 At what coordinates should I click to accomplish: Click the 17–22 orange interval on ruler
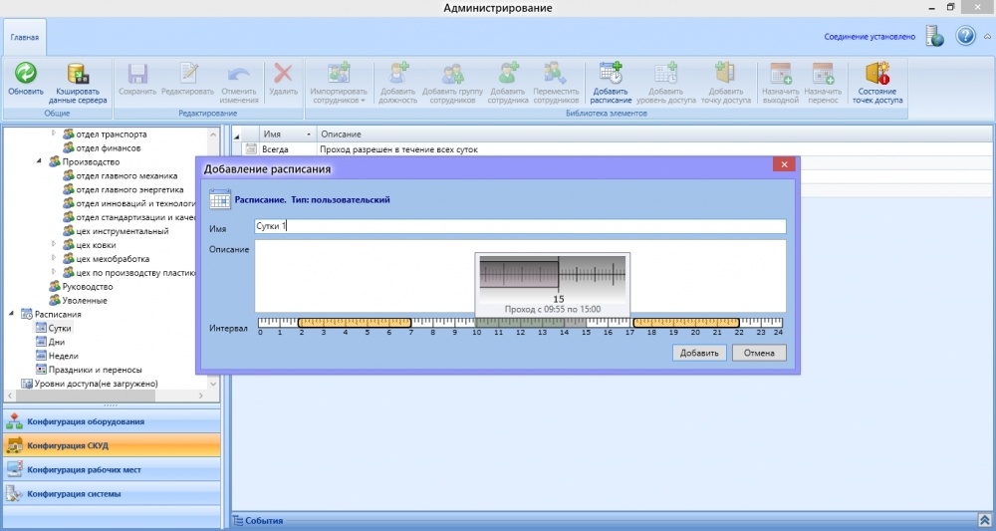(686, 323)
